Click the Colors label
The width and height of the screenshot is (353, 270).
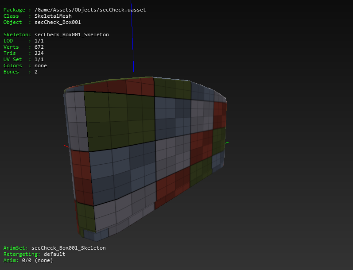pos(12,66)
